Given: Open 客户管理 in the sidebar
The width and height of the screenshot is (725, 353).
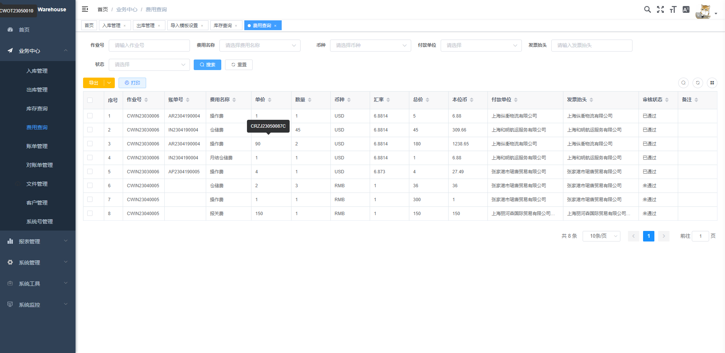Looking at the screenshot, I should [x=38, y=203].
